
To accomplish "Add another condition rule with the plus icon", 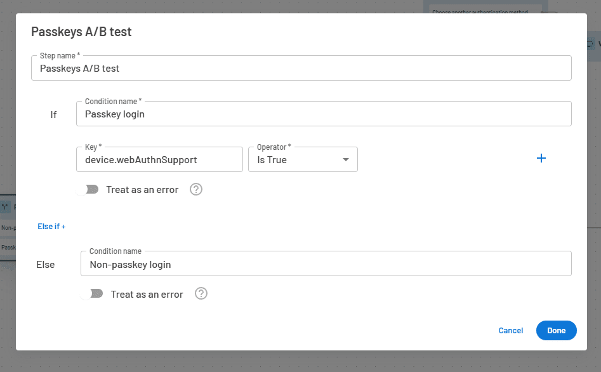I will 541,158.
